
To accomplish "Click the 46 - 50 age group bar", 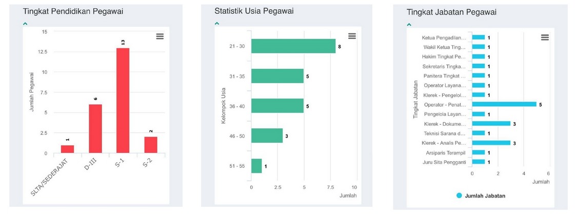I will click(267, 135).
